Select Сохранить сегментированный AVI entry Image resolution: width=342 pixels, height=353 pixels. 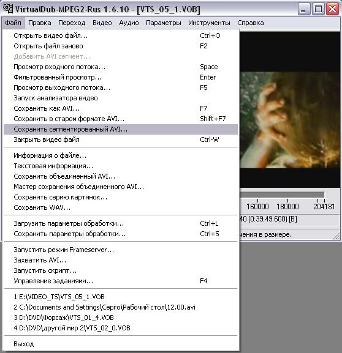pyautogui.click(x=121, y=129)
